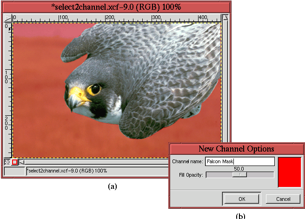Viewport: 305px width, 219px height.
Task: Click the select2channel.xcf window title bar
Action: (115, 7)
